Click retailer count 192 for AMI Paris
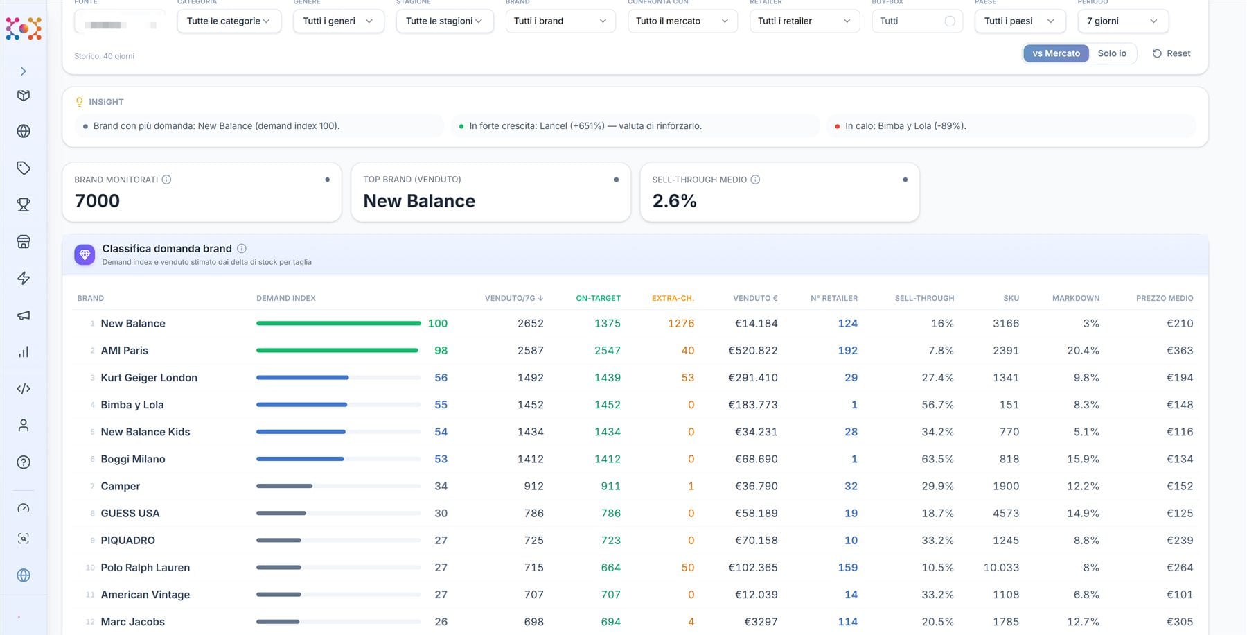This screenshot has width=1247, height=635. coord(847,351)
